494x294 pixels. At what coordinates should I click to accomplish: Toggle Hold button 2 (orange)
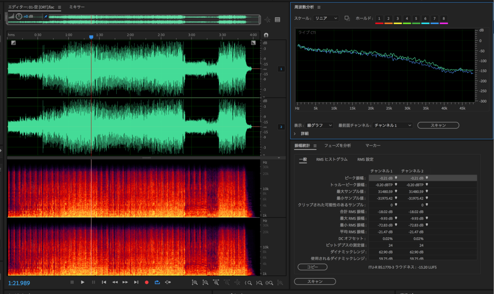point(388,19)
